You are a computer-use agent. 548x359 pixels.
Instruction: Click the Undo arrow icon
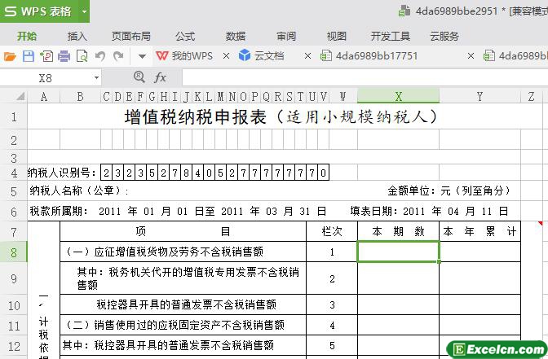click(x=100, y=56)
